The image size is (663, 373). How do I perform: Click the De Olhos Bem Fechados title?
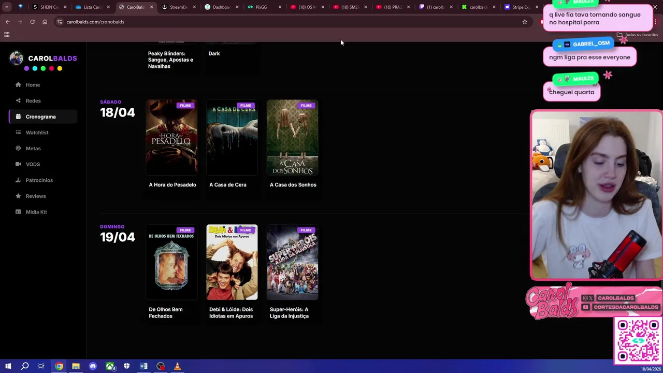point(166,313)
